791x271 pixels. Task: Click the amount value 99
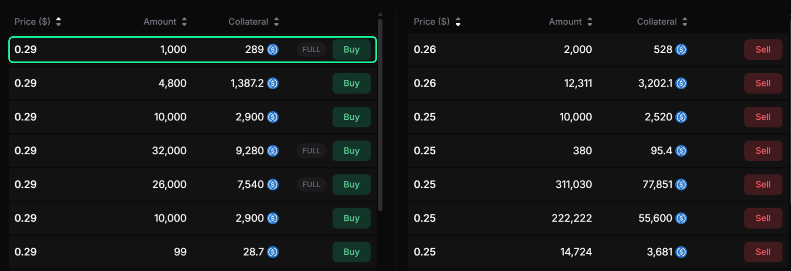[x=180, y=252]
